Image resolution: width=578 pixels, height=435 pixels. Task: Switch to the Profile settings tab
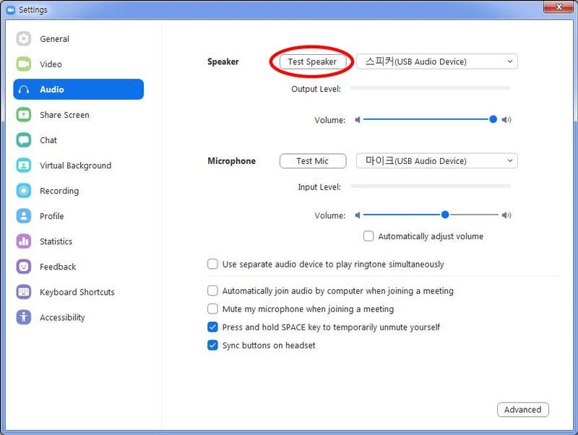coord(51,216)
